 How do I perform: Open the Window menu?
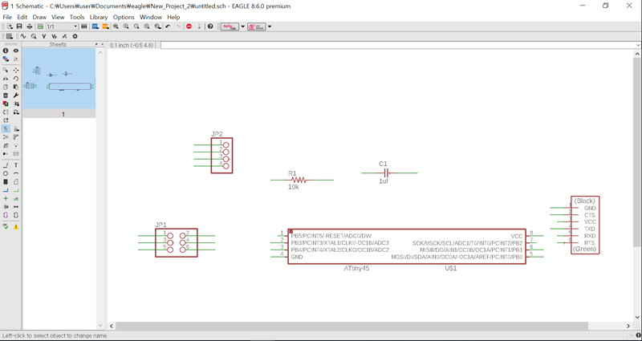tap(151, 17)
